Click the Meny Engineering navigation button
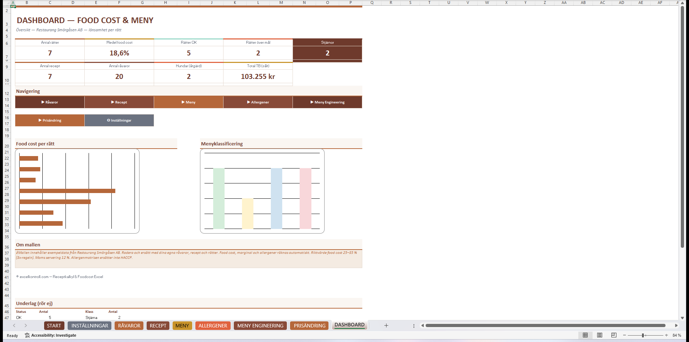 tap(327, 102)
